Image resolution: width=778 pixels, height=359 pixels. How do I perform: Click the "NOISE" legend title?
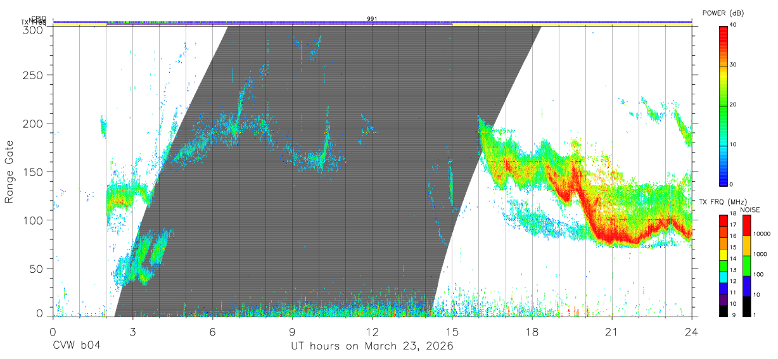click(751, 210)
